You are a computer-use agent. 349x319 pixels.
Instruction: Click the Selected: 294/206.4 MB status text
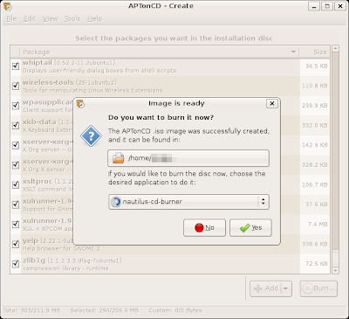(x=104, y=310)
